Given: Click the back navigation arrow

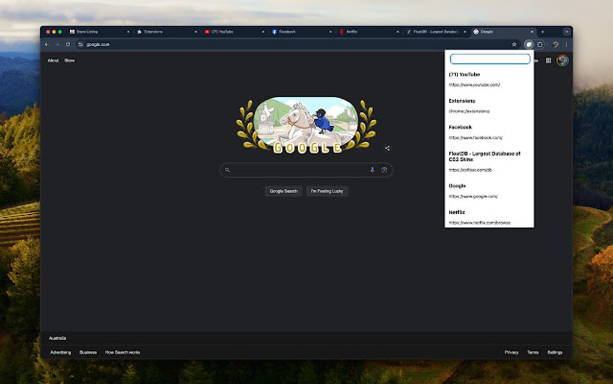Looking at the screenshot, I should 47,44.
